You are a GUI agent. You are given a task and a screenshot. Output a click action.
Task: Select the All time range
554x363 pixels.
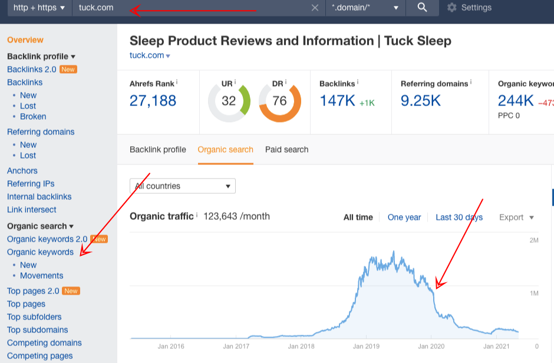coord(358,217)
